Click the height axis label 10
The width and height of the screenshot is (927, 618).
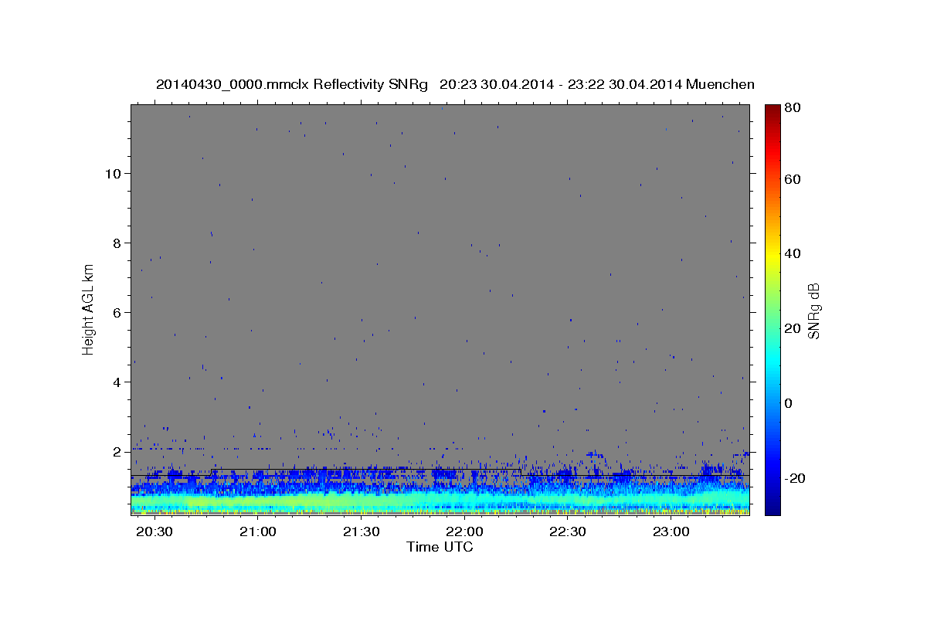pos(113,173)
